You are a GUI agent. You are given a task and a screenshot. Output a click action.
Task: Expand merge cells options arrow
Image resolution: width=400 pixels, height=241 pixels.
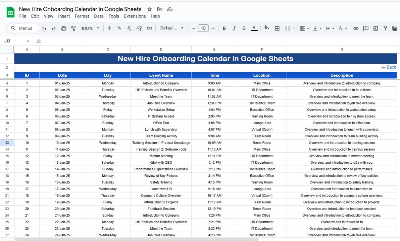click(x=294, y=28)
